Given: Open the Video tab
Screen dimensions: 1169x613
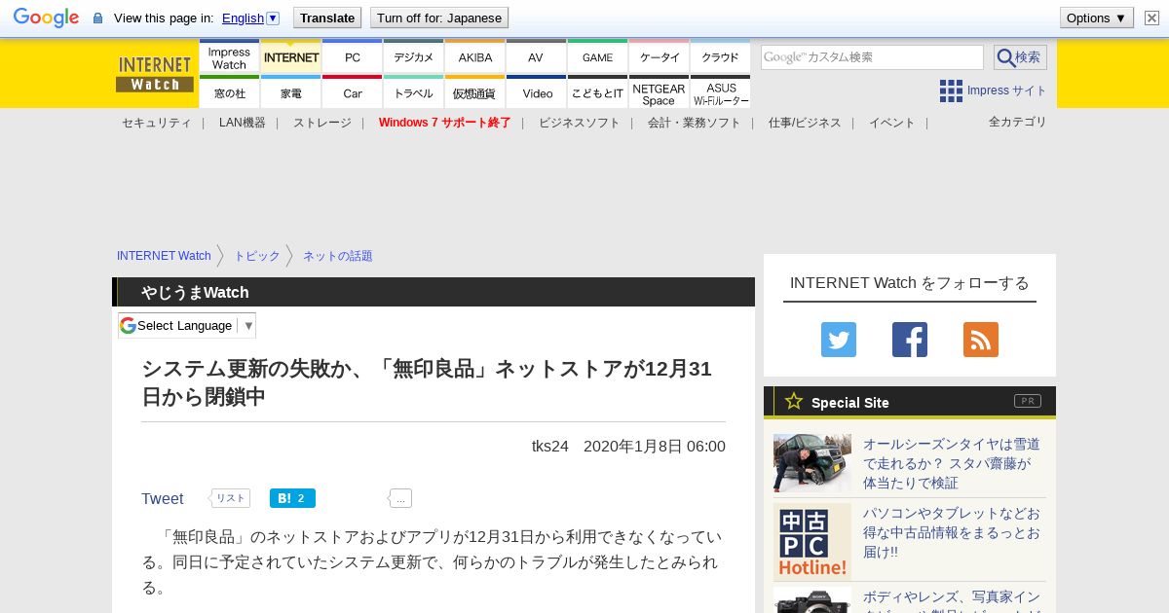Looking at the screenshot, I should point(536,92).
